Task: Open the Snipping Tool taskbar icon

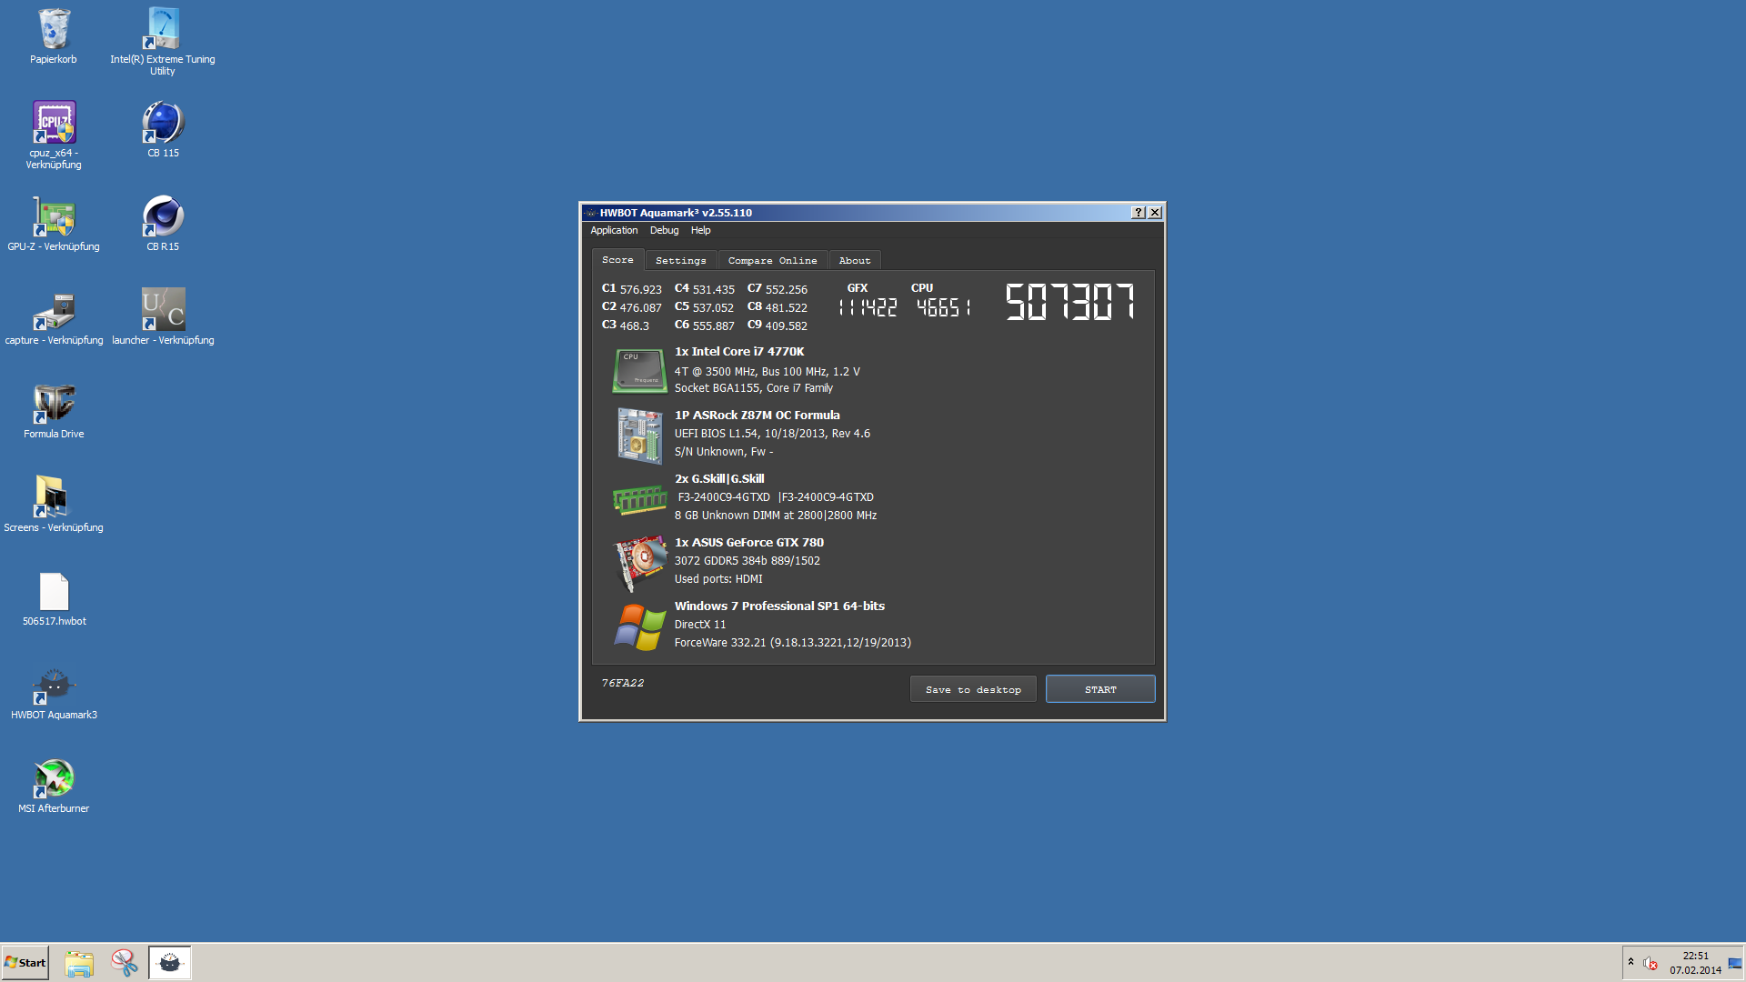Action: [x=124, y=963]
